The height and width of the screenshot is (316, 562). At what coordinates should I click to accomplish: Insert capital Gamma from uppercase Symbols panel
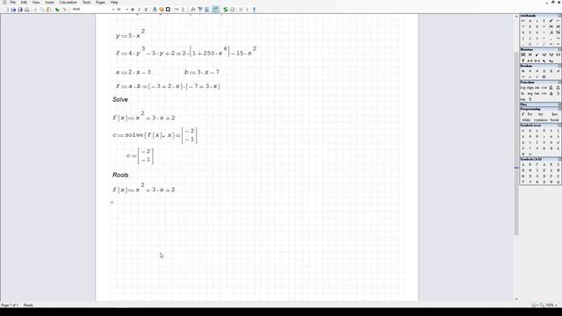(537, 165)
